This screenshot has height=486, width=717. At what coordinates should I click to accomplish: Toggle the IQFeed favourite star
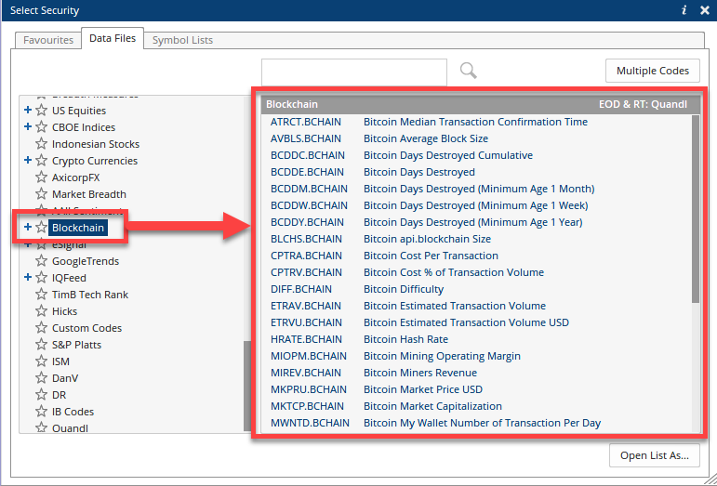click(x=41, y=278)
